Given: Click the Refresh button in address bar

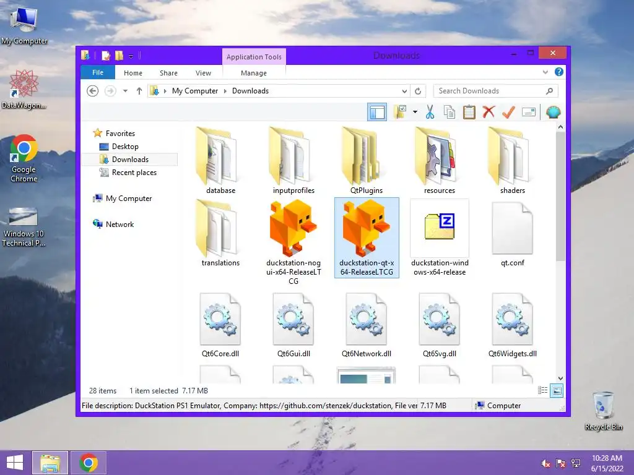Looking at the screenshot, I should tap(418, 91).
